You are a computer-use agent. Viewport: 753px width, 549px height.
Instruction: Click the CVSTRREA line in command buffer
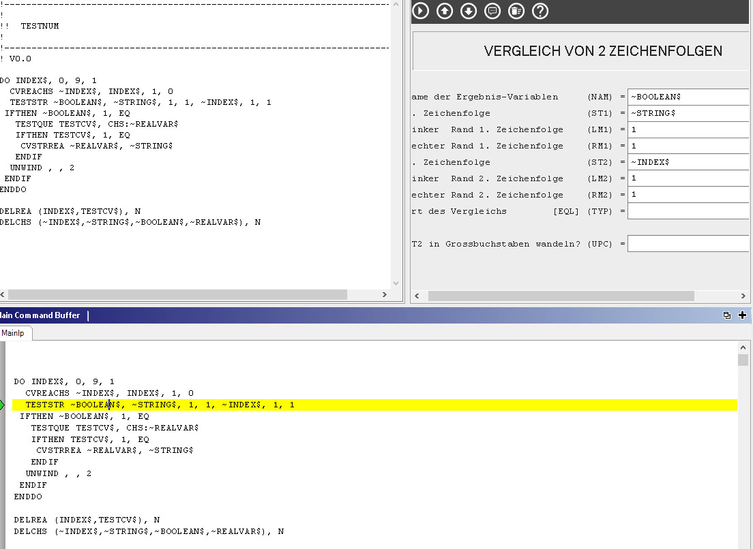click(x=115, y=451)
